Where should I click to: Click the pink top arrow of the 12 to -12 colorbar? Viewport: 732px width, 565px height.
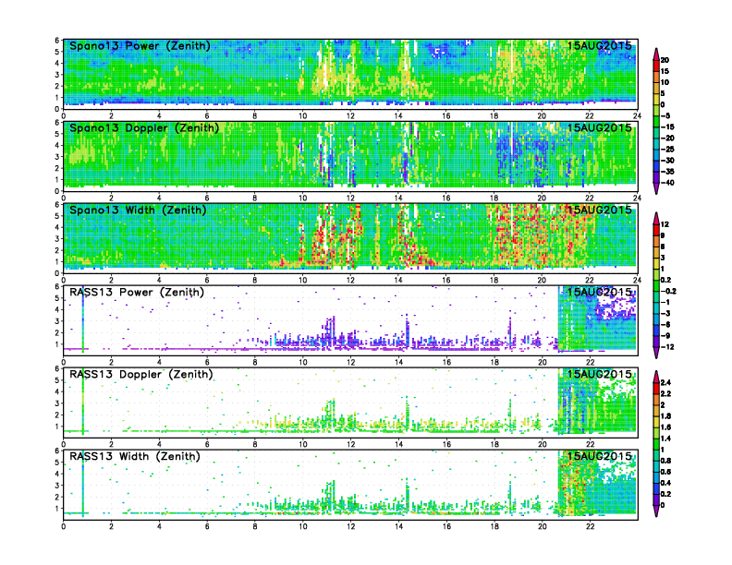656,218
